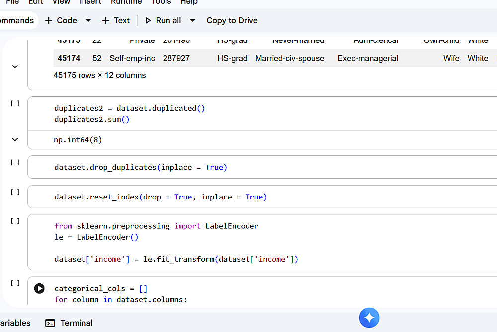Select the duplicates2 cell execution bracket
497x332 pixels.
(x=15, y=103)
